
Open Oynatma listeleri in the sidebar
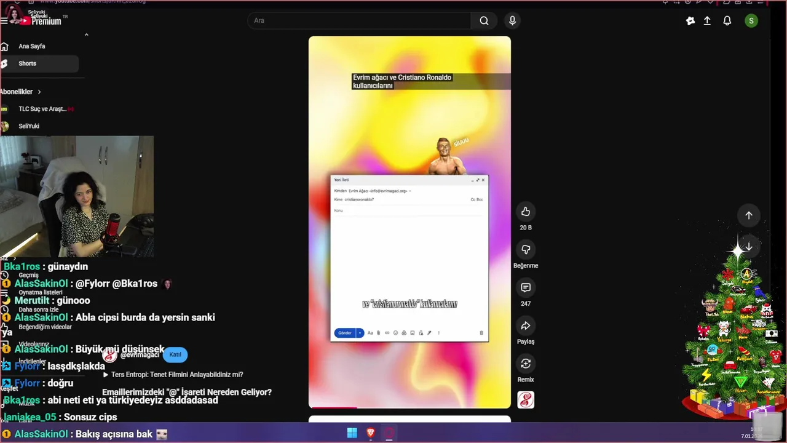(41, 292)
